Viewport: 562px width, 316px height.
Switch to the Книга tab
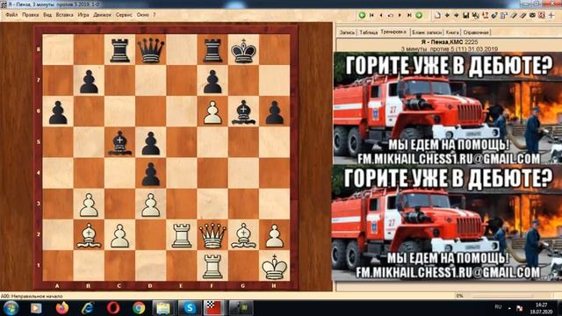tap(452, 32)
